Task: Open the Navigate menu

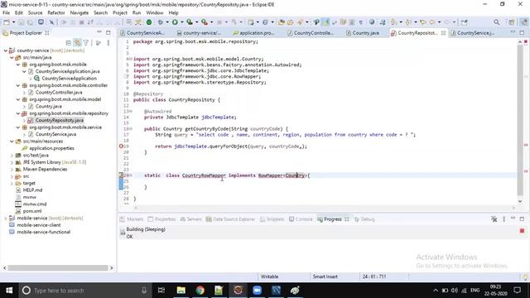Action: [79, 13]
